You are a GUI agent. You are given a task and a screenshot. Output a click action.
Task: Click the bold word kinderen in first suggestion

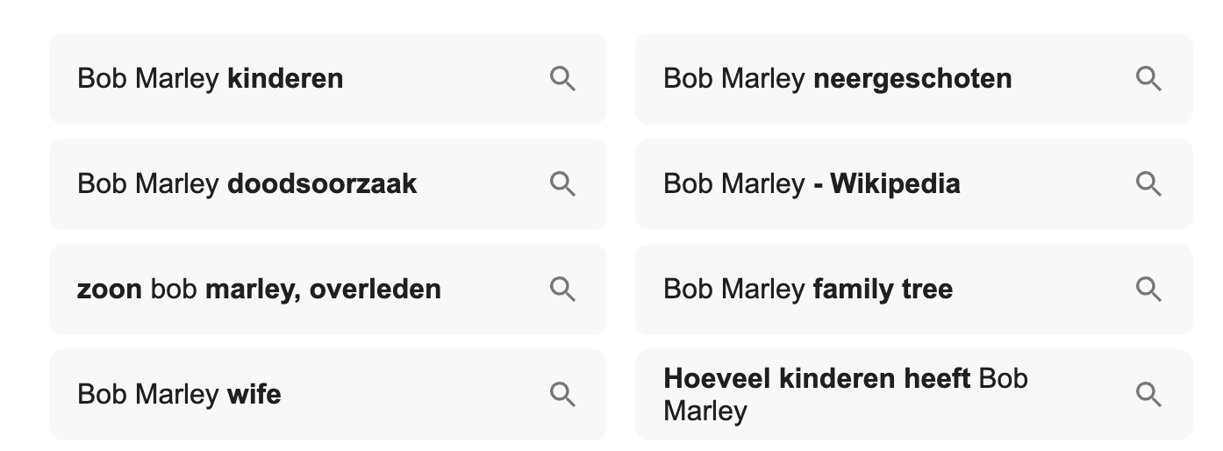click(x=285, y=79)
